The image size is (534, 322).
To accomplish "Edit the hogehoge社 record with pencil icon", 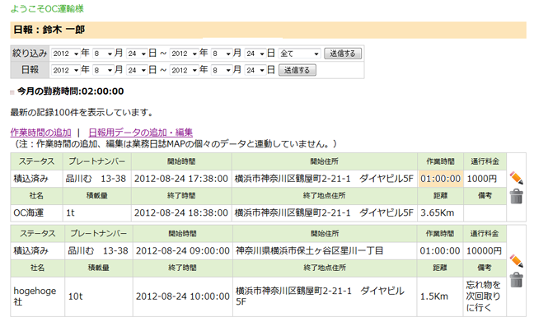I will [x=517, y=261].
